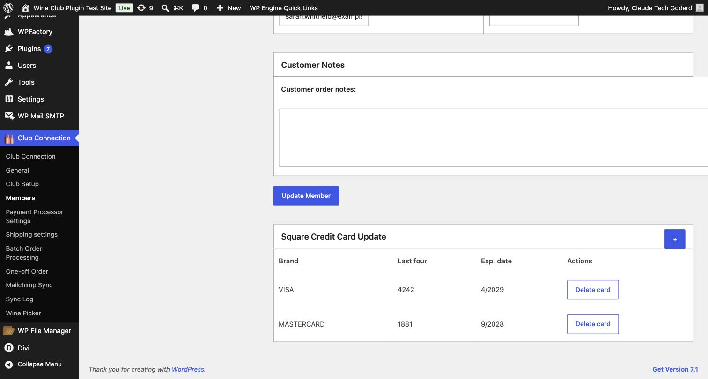Open the search magnifier in admin bar
The image size is (708, 379).
pos(165,8)
